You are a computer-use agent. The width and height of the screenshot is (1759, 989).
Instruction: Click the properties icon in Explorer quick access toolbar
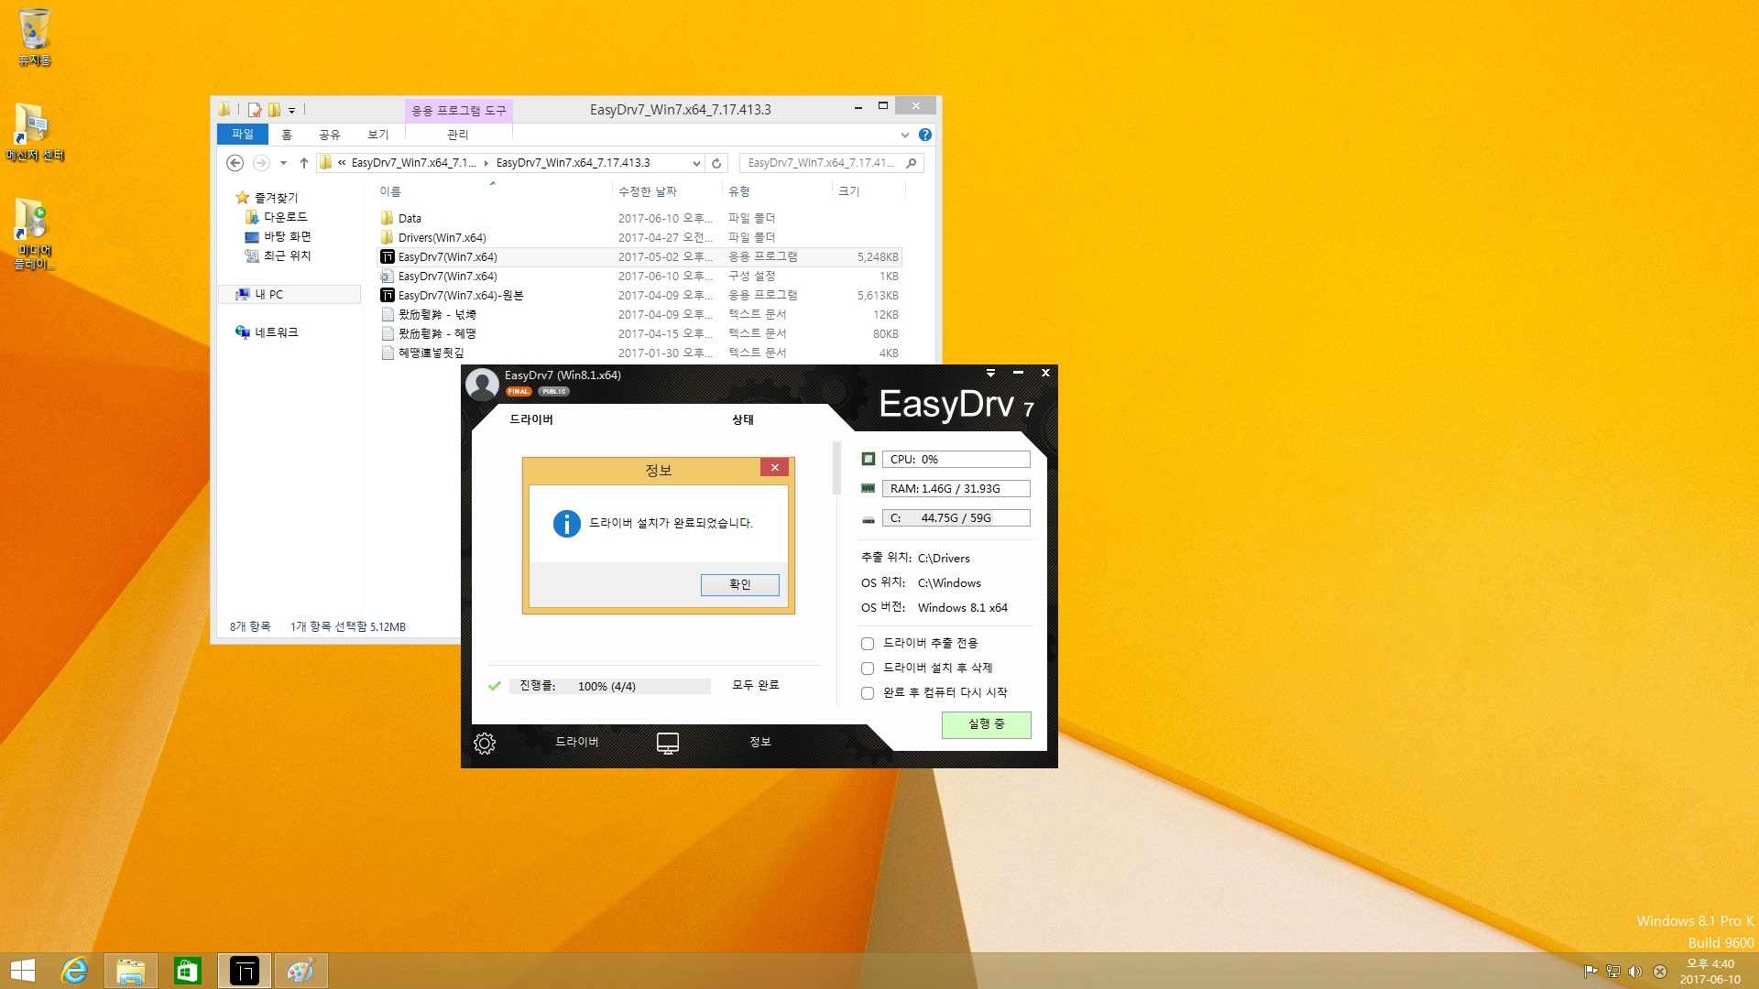tap(255, 110)
